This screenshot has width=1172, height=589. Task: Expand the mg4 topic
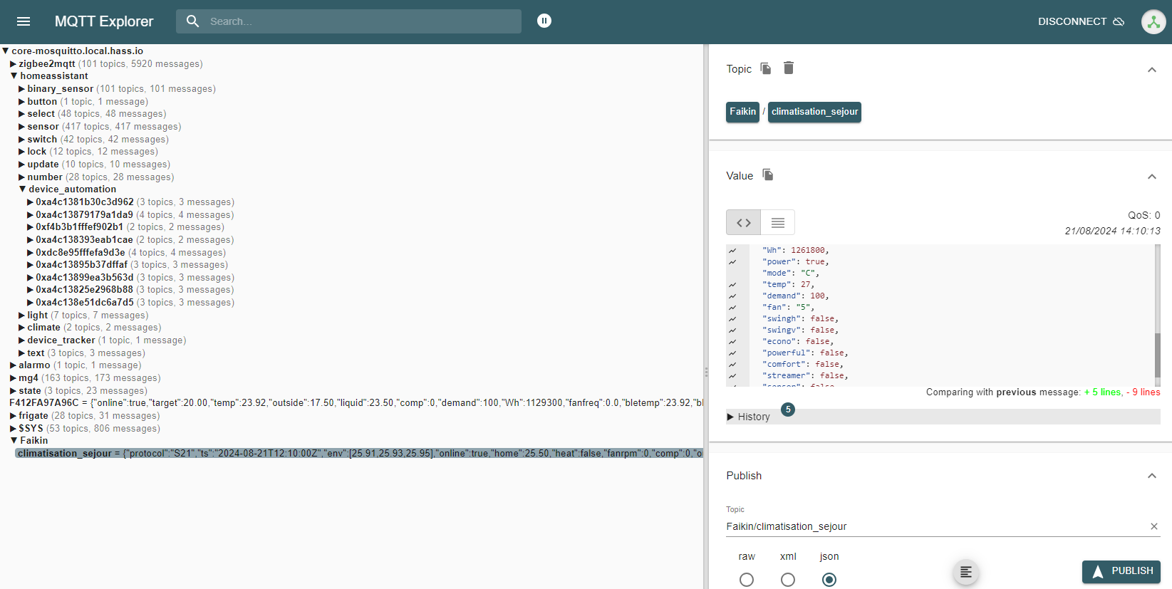click(x=13, y=378)
